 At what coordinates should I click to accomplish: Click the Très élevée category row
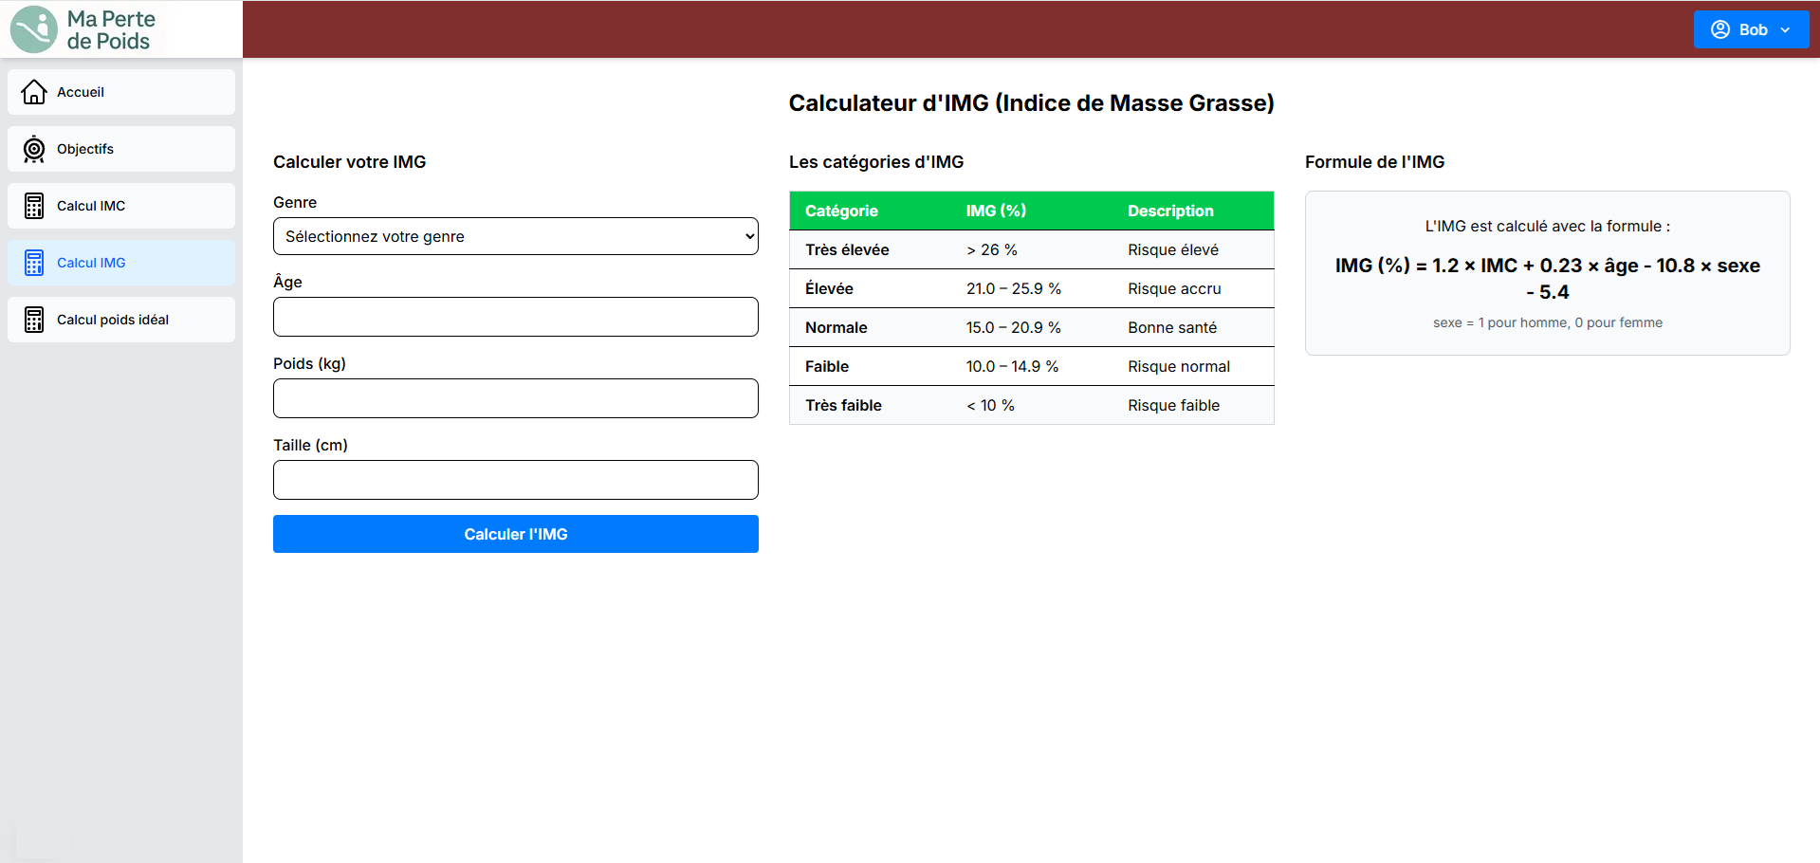[1031, 249]
